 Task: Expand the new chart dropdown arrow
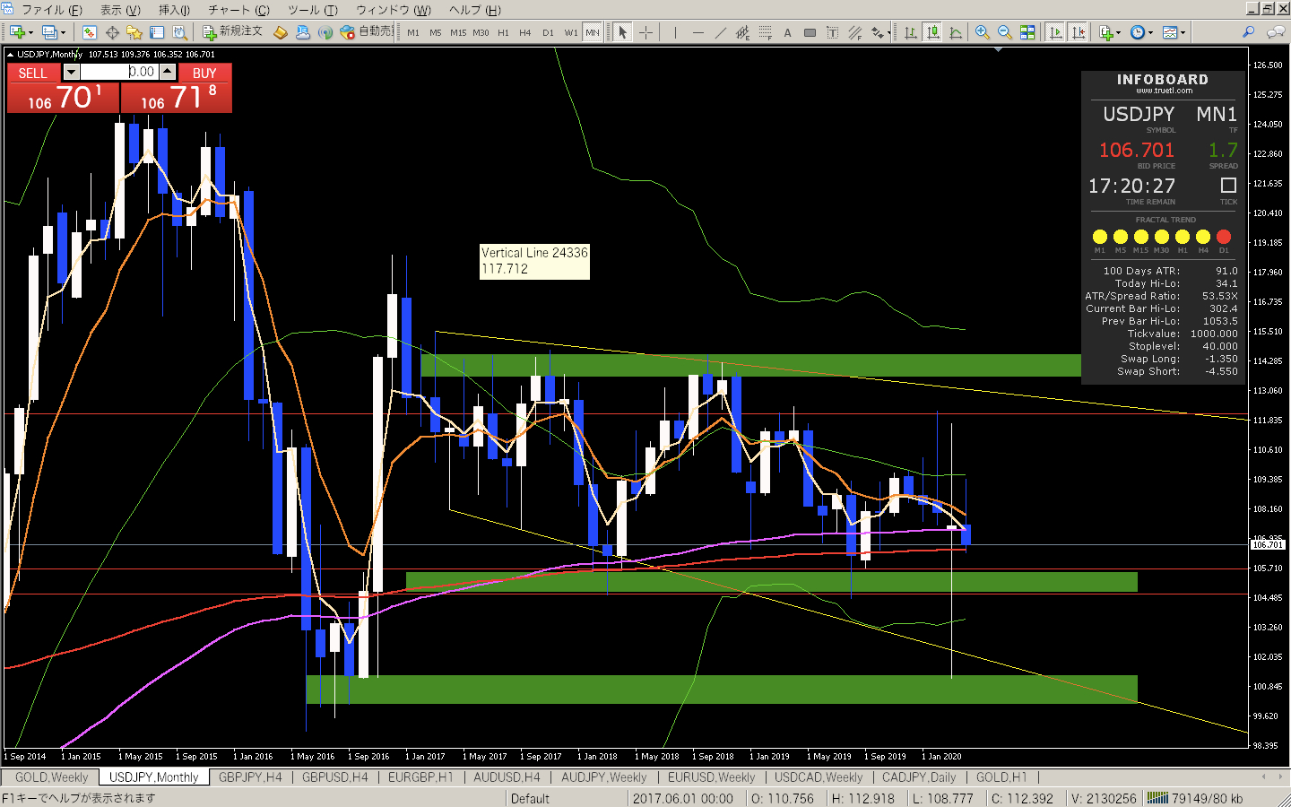click(31, 33)
